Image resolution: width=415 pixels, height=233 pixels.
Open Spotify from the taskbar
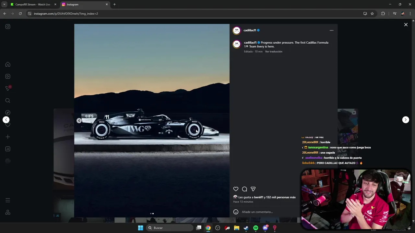pyautogui.click(x=255, y=228)
